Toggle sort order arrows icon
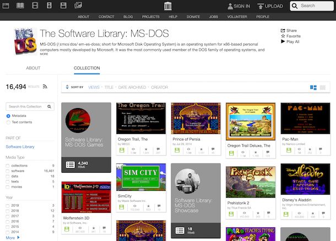336x241 pixels. point(67,87)
